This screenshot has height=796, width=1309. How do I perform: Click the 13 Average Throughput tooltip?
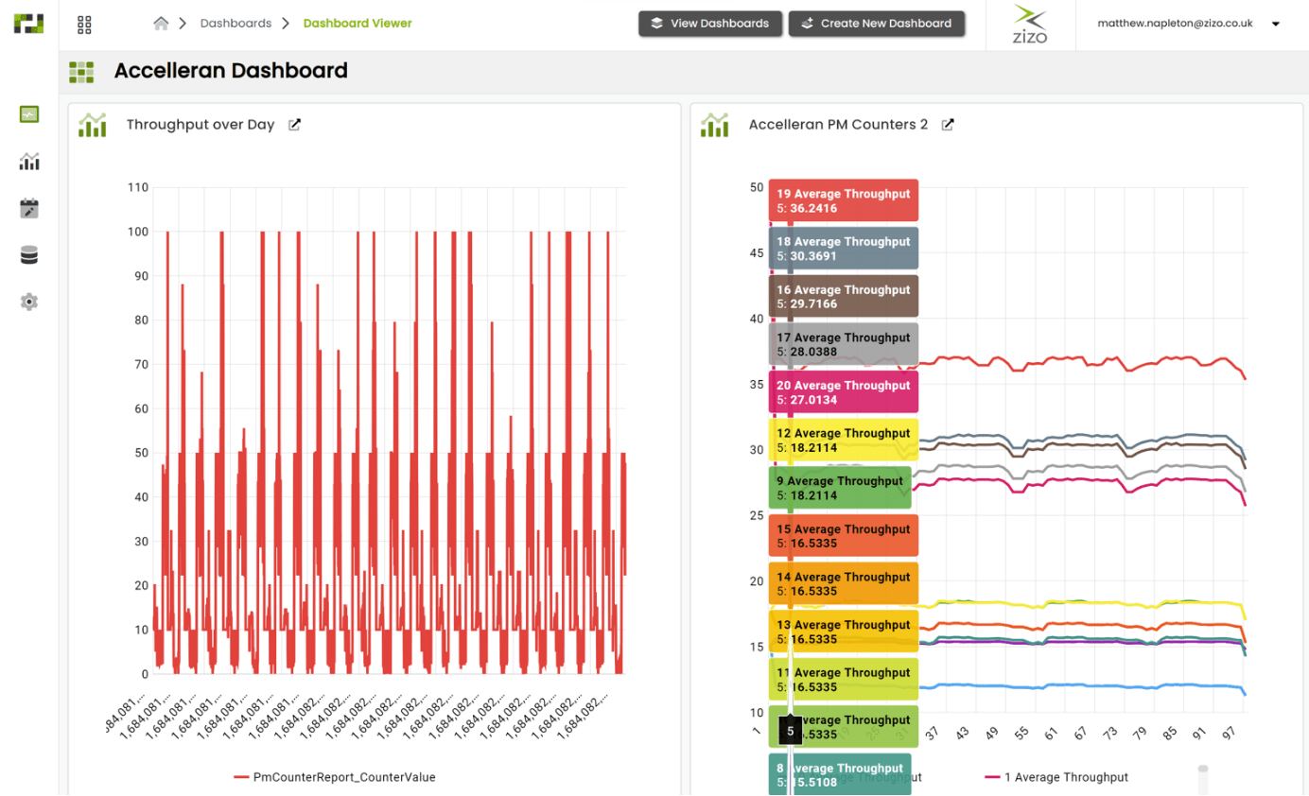click(844, 632)
